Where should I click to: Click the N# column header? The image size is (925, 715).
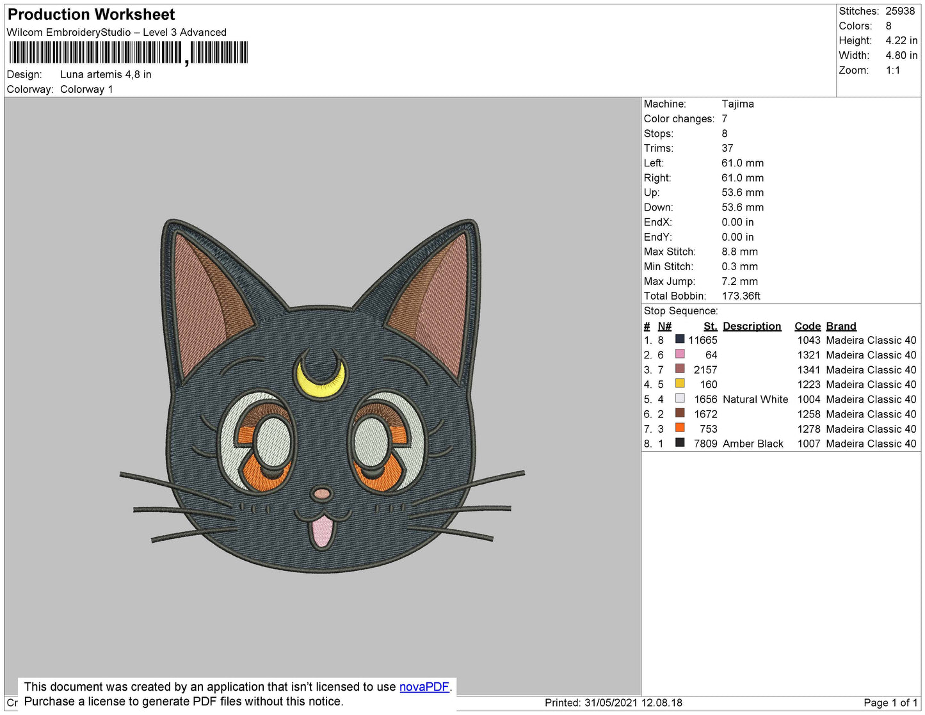(x=664, y=326)
